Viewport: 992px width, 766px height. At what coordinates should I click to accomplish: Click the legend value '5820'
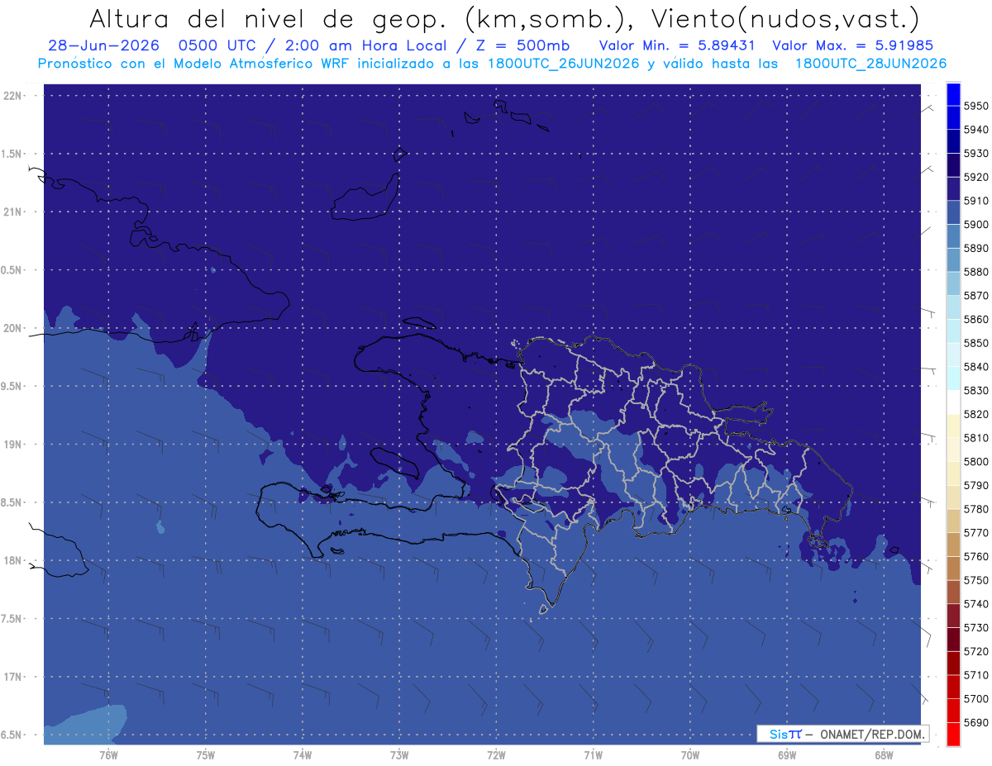(976, 414)
